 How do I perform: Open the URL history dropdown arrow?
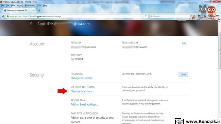pos(141,16)
